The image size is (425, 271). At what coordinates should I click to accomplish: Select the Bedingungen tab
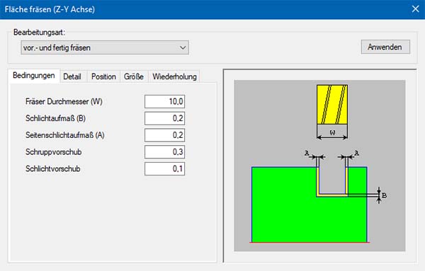click(x=34, y=76)
